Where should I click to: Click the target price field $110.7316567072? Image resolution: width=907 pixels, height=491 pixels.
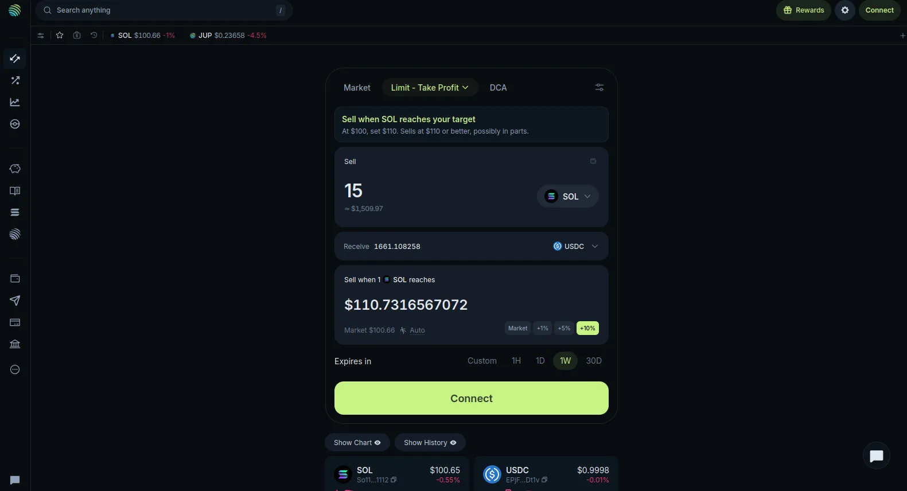(406, 305)
